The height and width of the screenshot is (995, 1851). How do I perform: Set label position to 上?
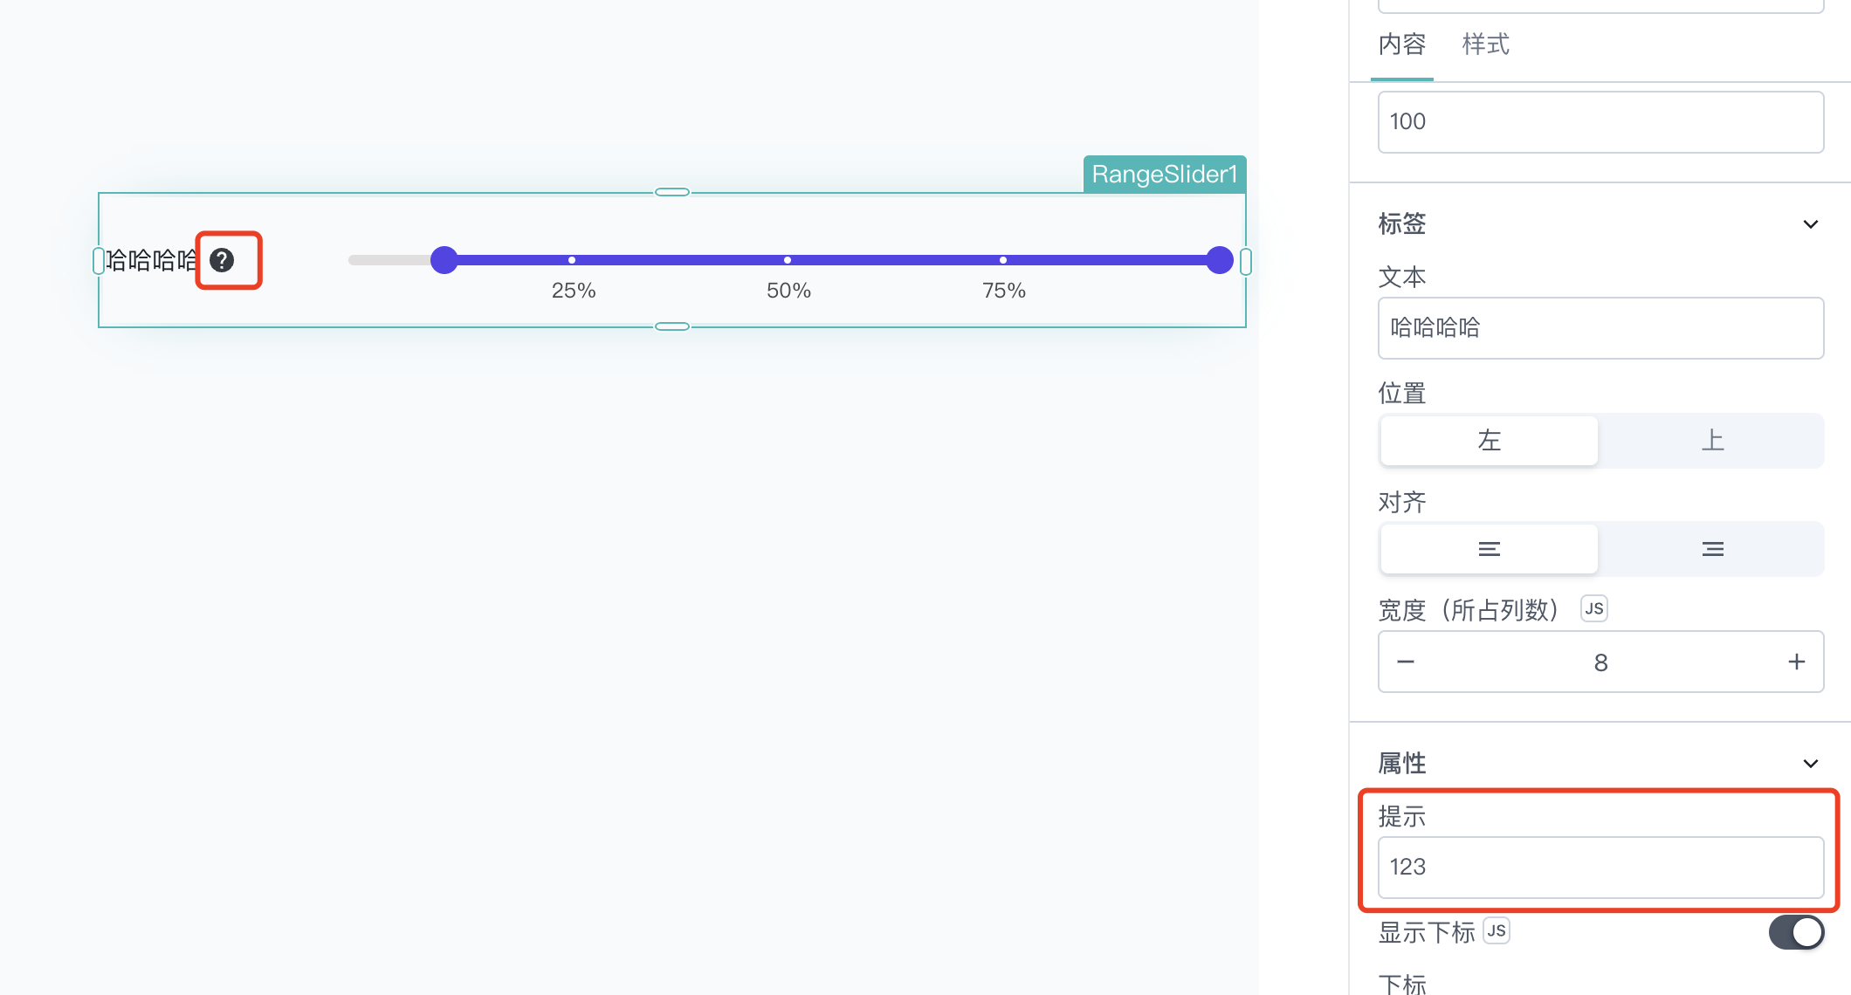click(x=1712, y=441)
